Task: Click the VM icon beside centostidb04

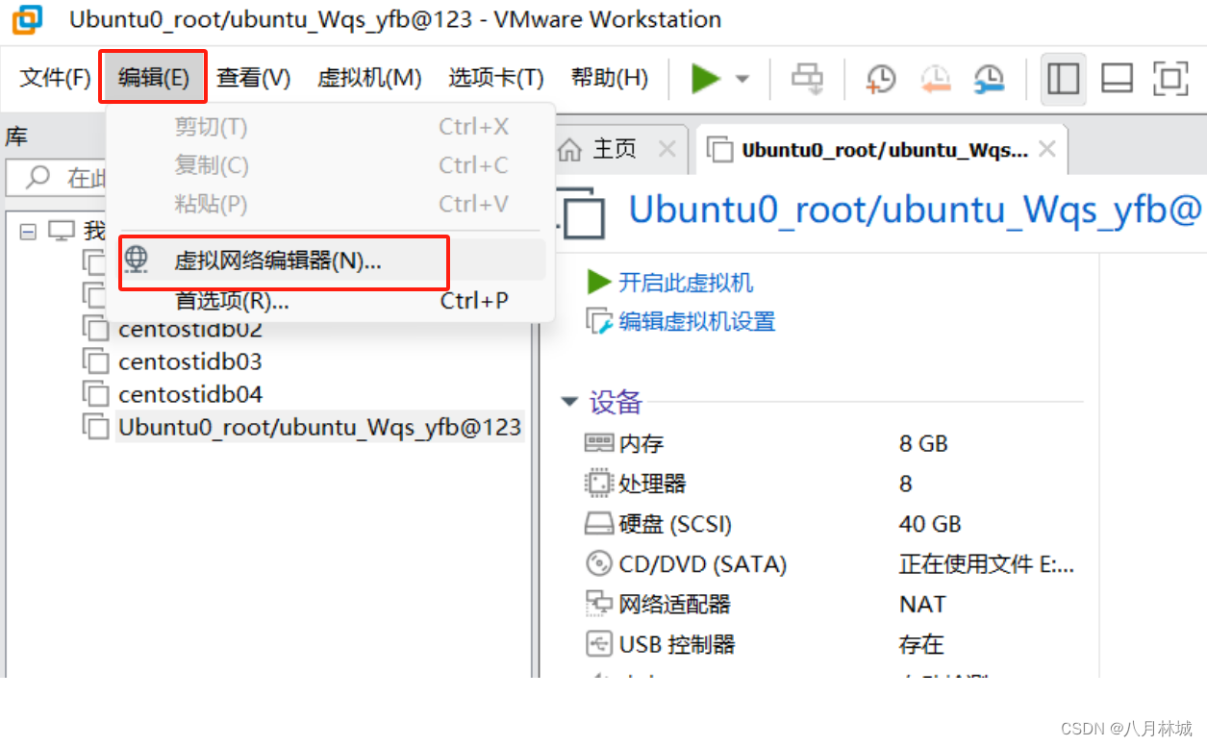Action: 95,394
